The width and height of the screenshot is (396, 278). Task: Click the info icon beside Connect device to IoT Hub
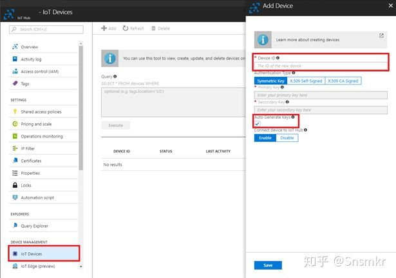(x=305, y=130)
